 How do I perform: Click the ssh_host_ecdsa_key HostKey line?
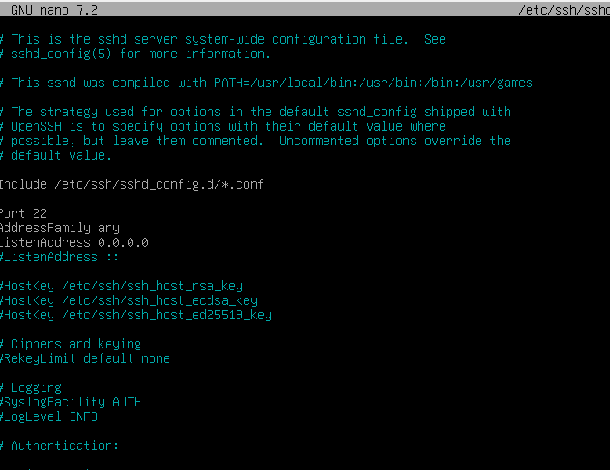click(128, 300)
